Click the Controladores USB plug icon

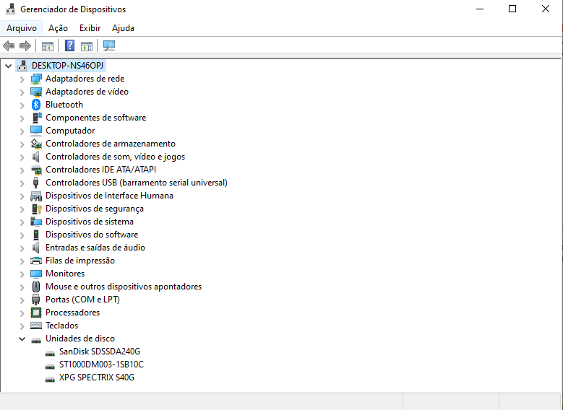pyautogui.click(x=35, y=182)
